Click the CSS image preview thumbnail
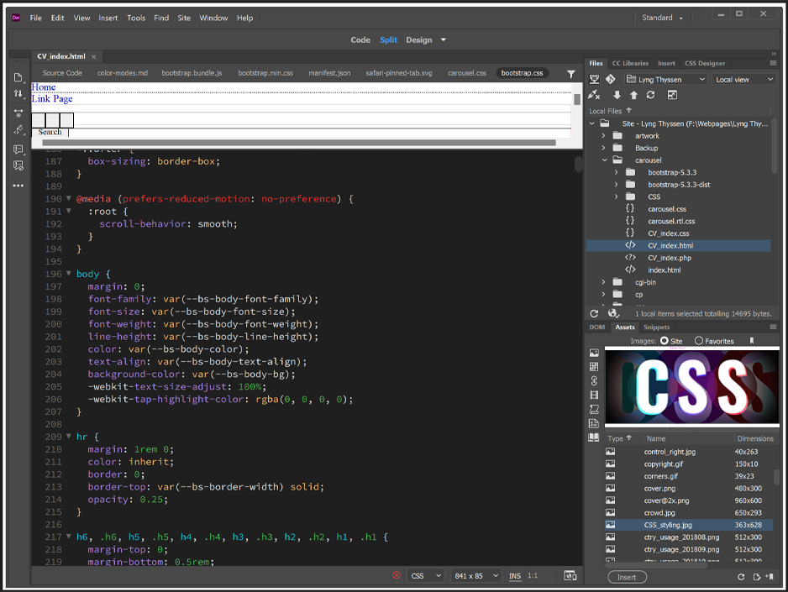 691,388
